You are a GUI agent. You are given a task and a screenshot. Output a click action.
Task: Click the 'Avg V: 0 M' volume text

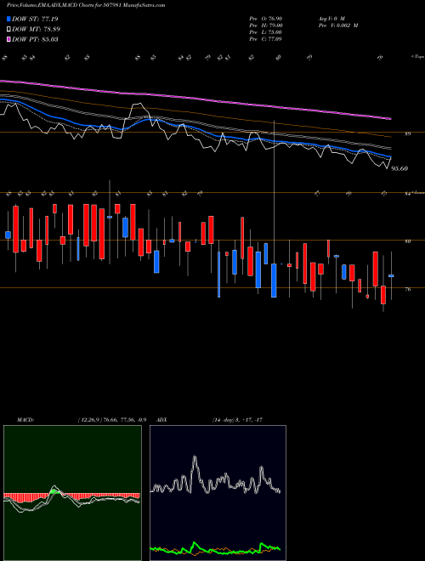pos(331,19)
